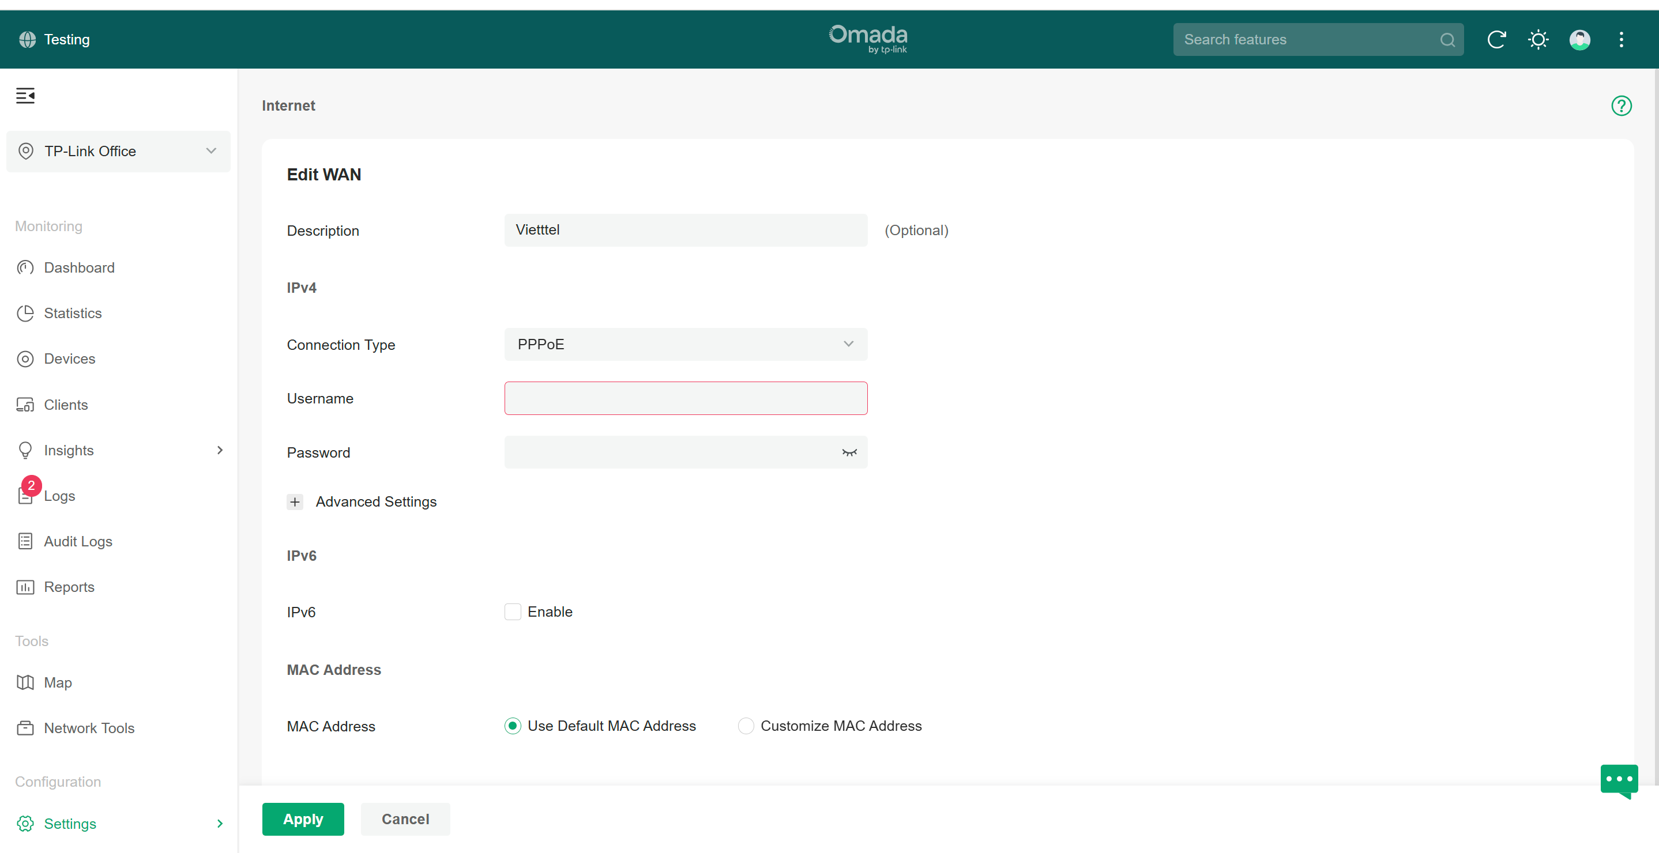Open Map in the sidebar
Screen dimensions: 1659x853
click(x=57, y=682)
